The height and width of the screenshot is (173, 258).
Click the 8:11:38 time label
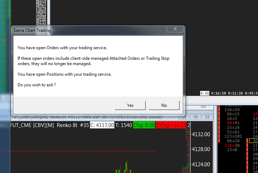(235, 93)
